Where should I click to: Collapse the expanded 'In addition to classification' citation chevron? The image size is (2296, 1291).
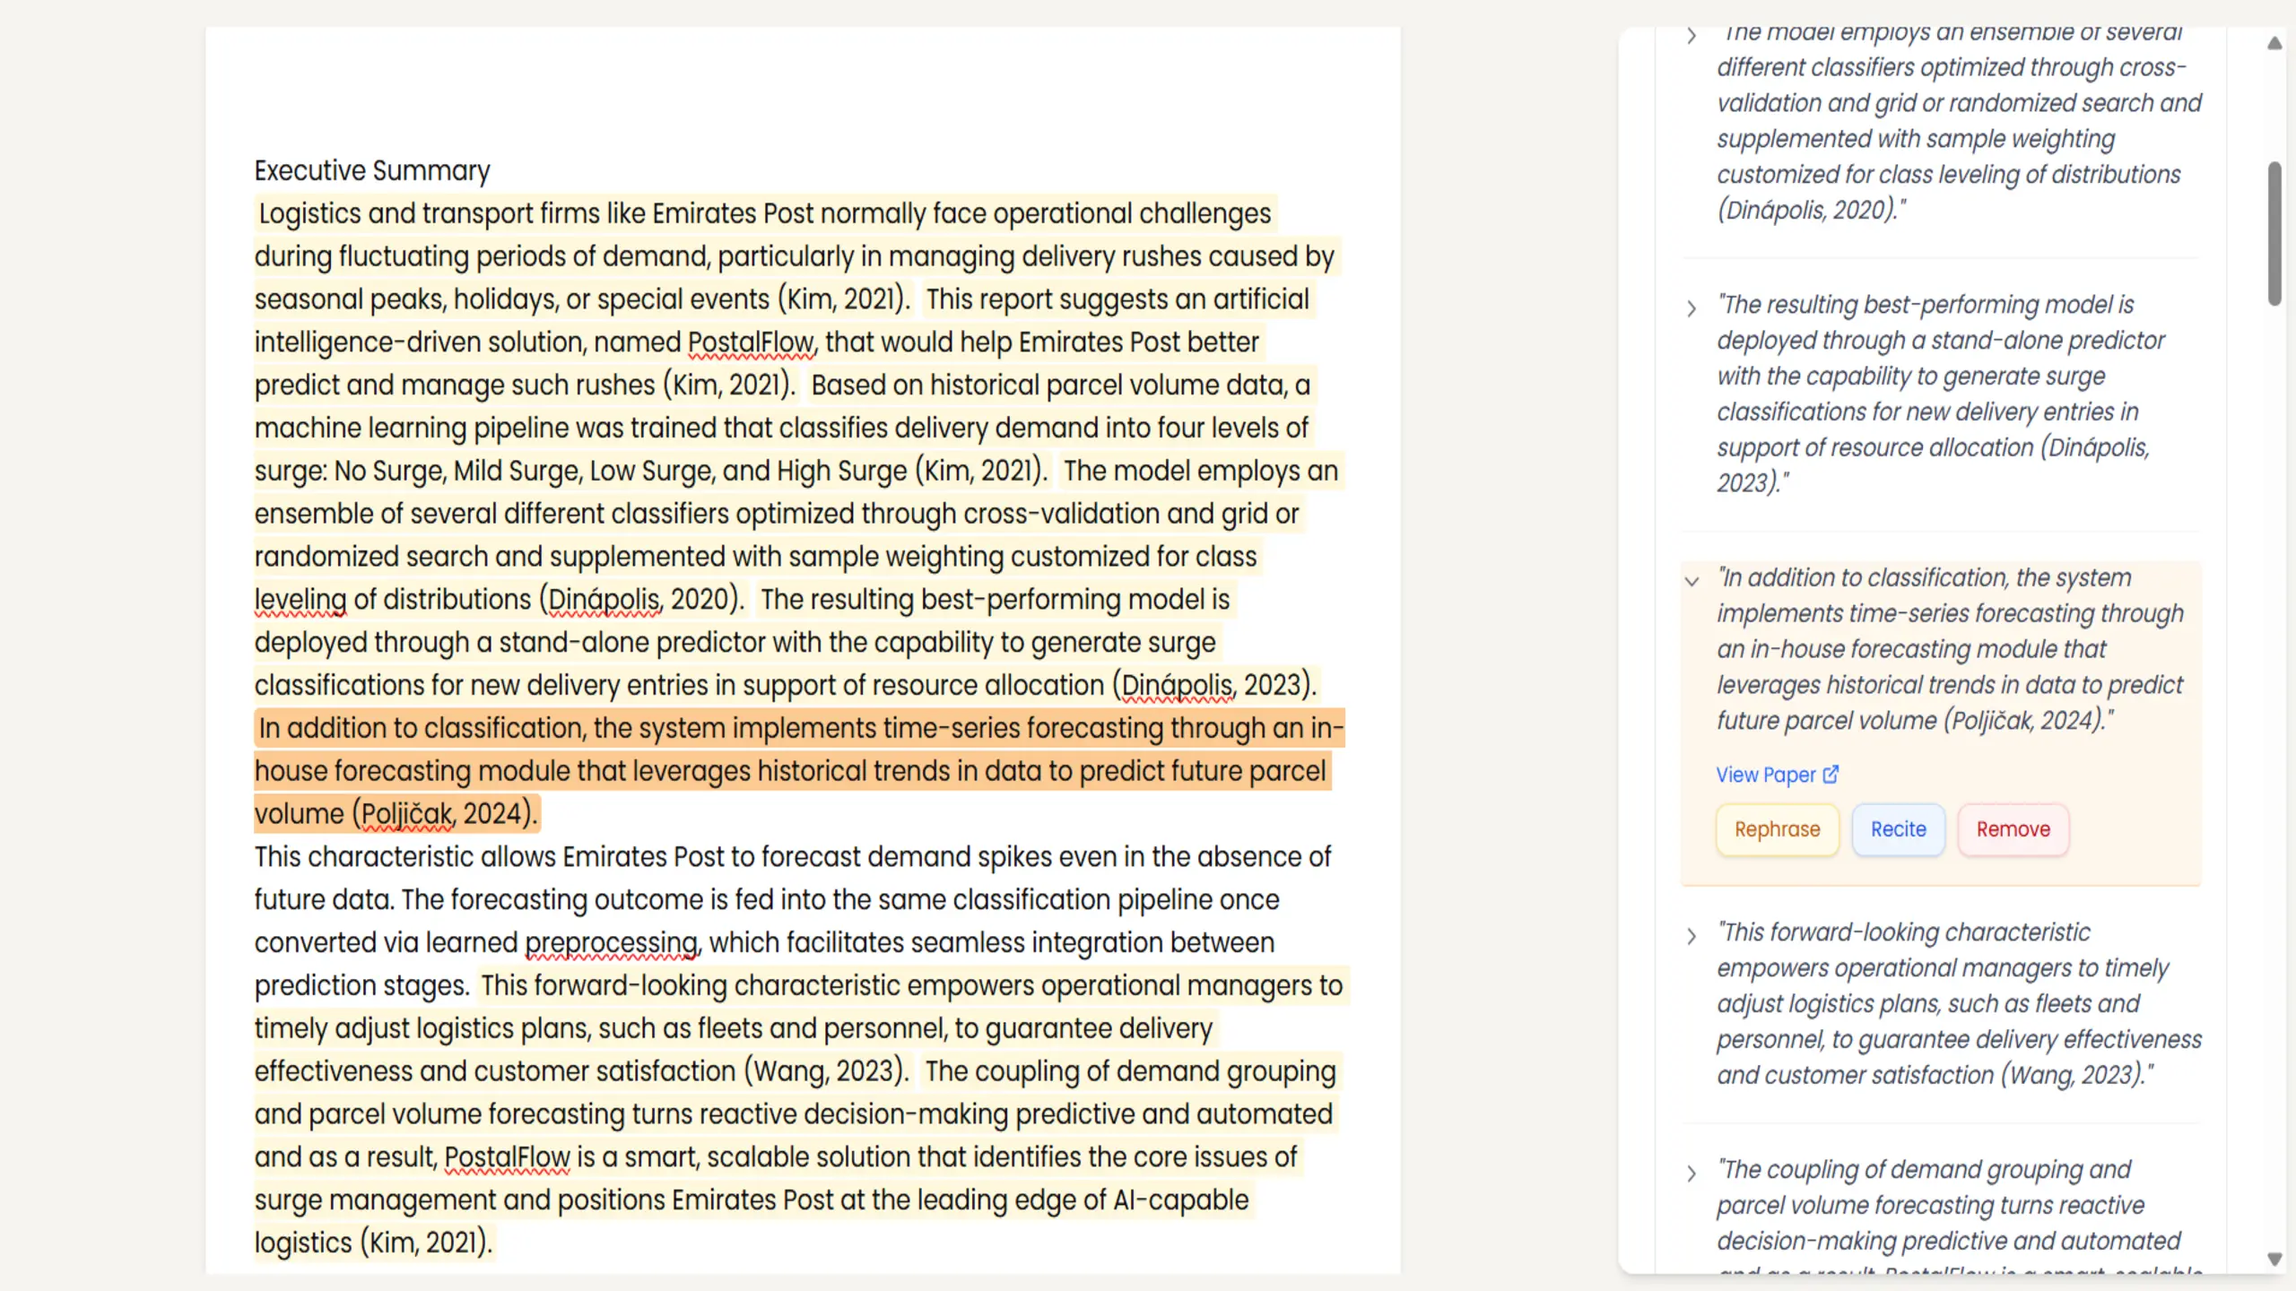pyautogui.click(x=1692, y=581)
